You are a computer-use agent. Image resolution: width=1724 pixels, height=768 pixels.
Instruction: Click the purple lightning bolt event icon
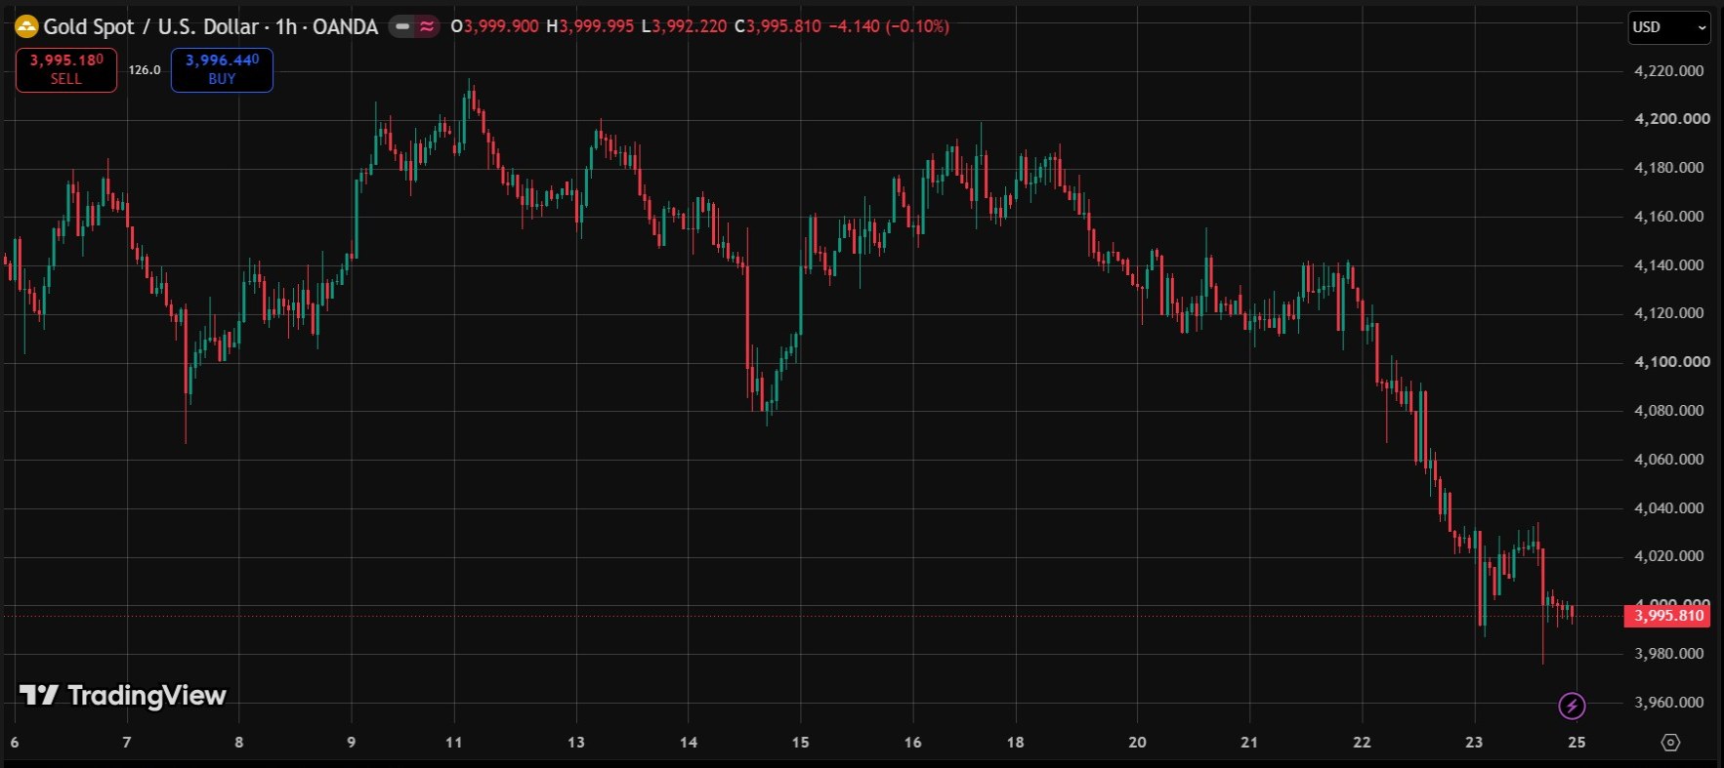click(1572, 705)
